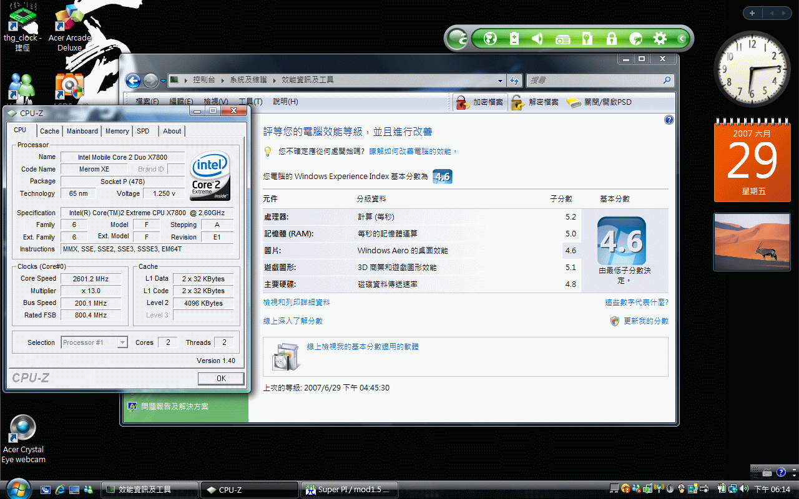The height and width of the screenshot is (499, 799).
Task: Click the Acer 'e' logo orb
Action: [458, 39]
